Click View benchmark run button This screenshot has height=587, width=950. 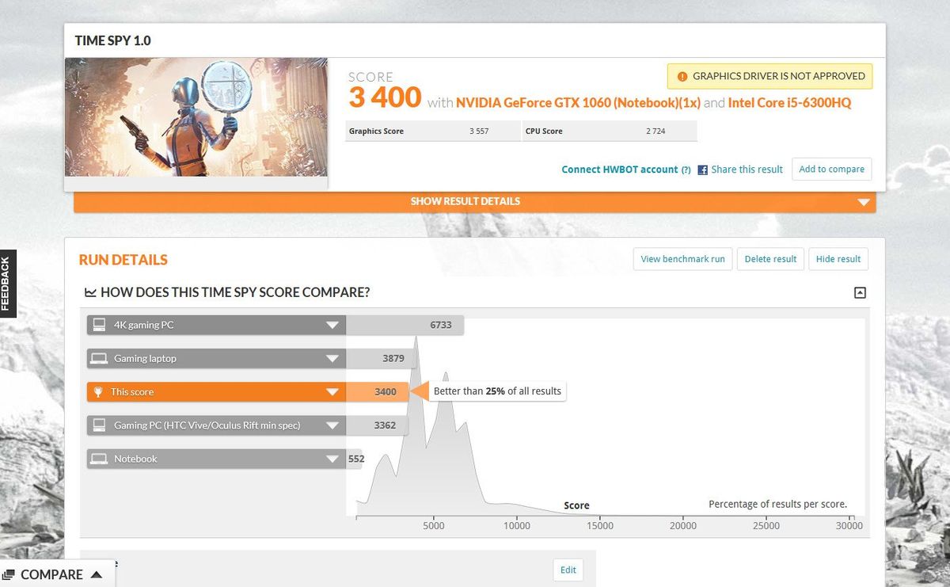click(x=682, y=259)
